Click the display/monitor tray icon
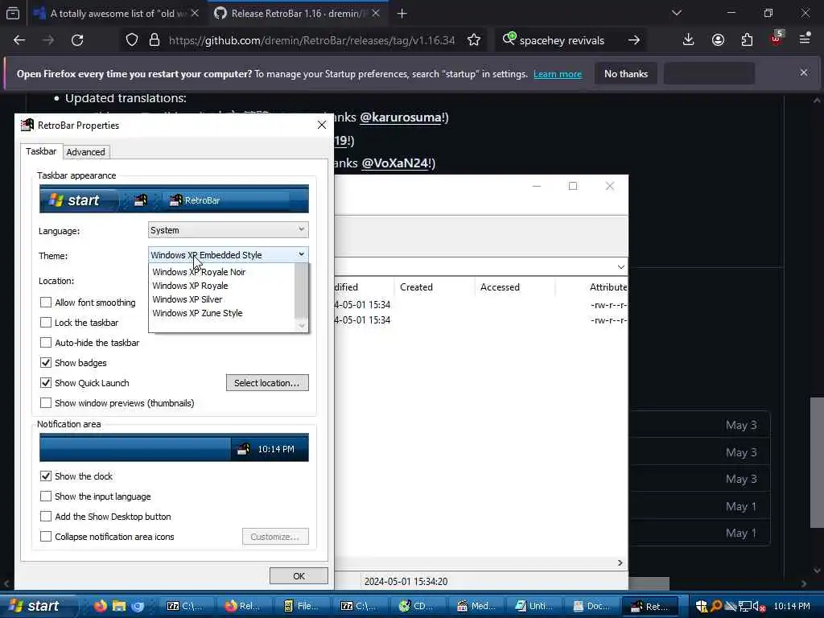This screenshot has height=618, width=824. [x=744, y=606]
